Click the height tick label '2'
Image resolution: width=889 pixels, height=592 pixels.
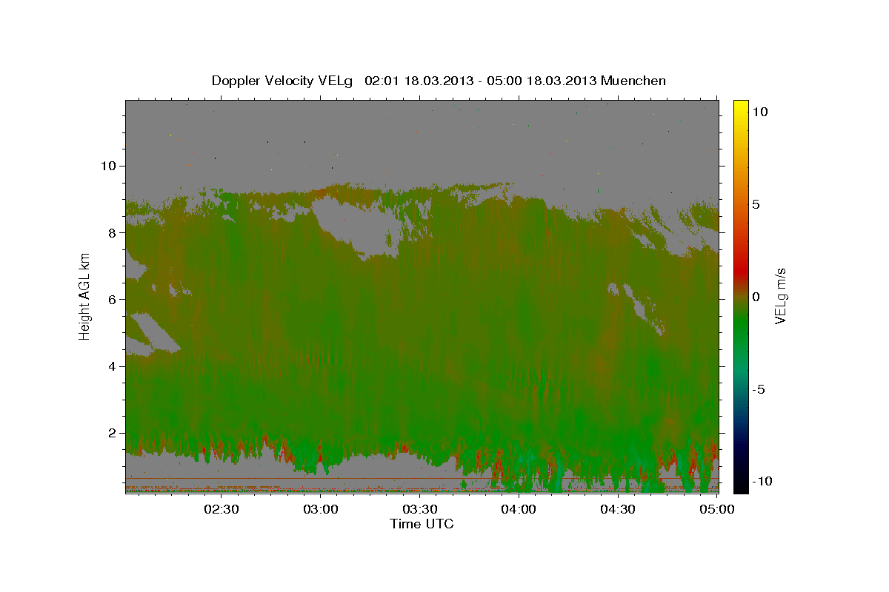pyautogui.click(x=113, y=433)
